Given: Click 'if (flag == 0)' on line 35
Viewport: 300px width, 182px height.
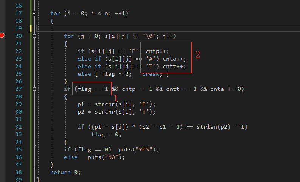Looking at the screenshot, I should (87, 150).
